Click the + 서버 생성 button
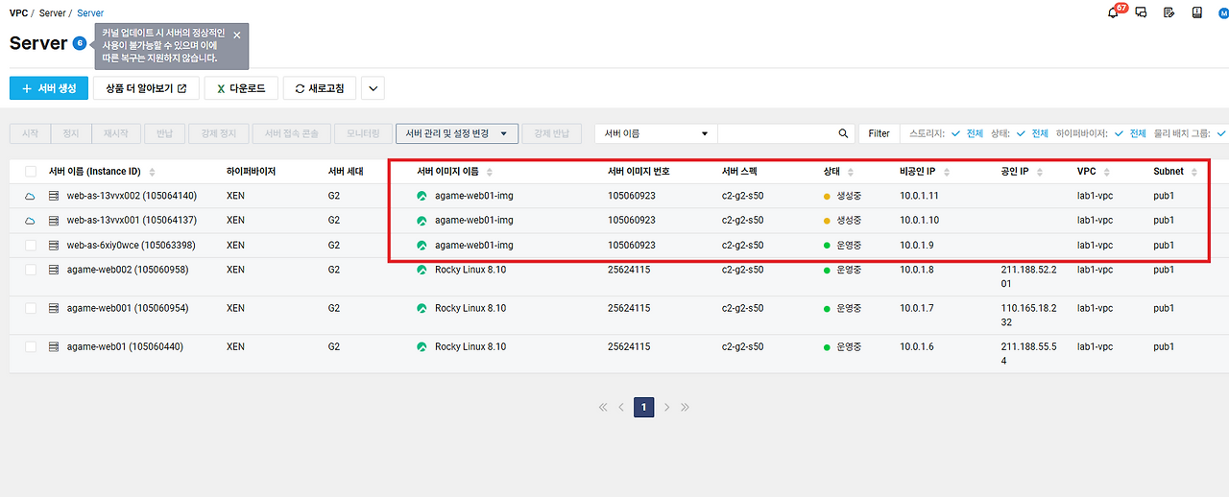 pos(48,88)
